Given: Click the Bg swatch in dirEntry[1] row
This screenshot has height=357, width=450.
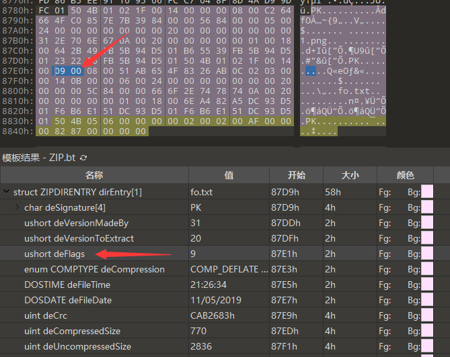Looking at the screenshot, I should 426,192.
